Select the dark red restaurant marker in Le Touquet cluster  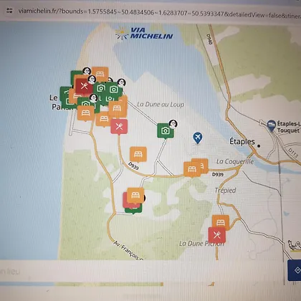pos(84,86)
